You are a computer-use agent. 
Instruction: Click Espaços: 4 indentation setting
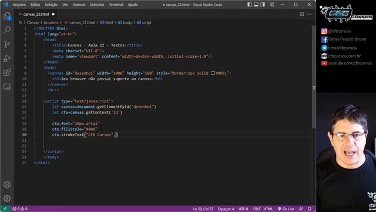coord(226,209)
